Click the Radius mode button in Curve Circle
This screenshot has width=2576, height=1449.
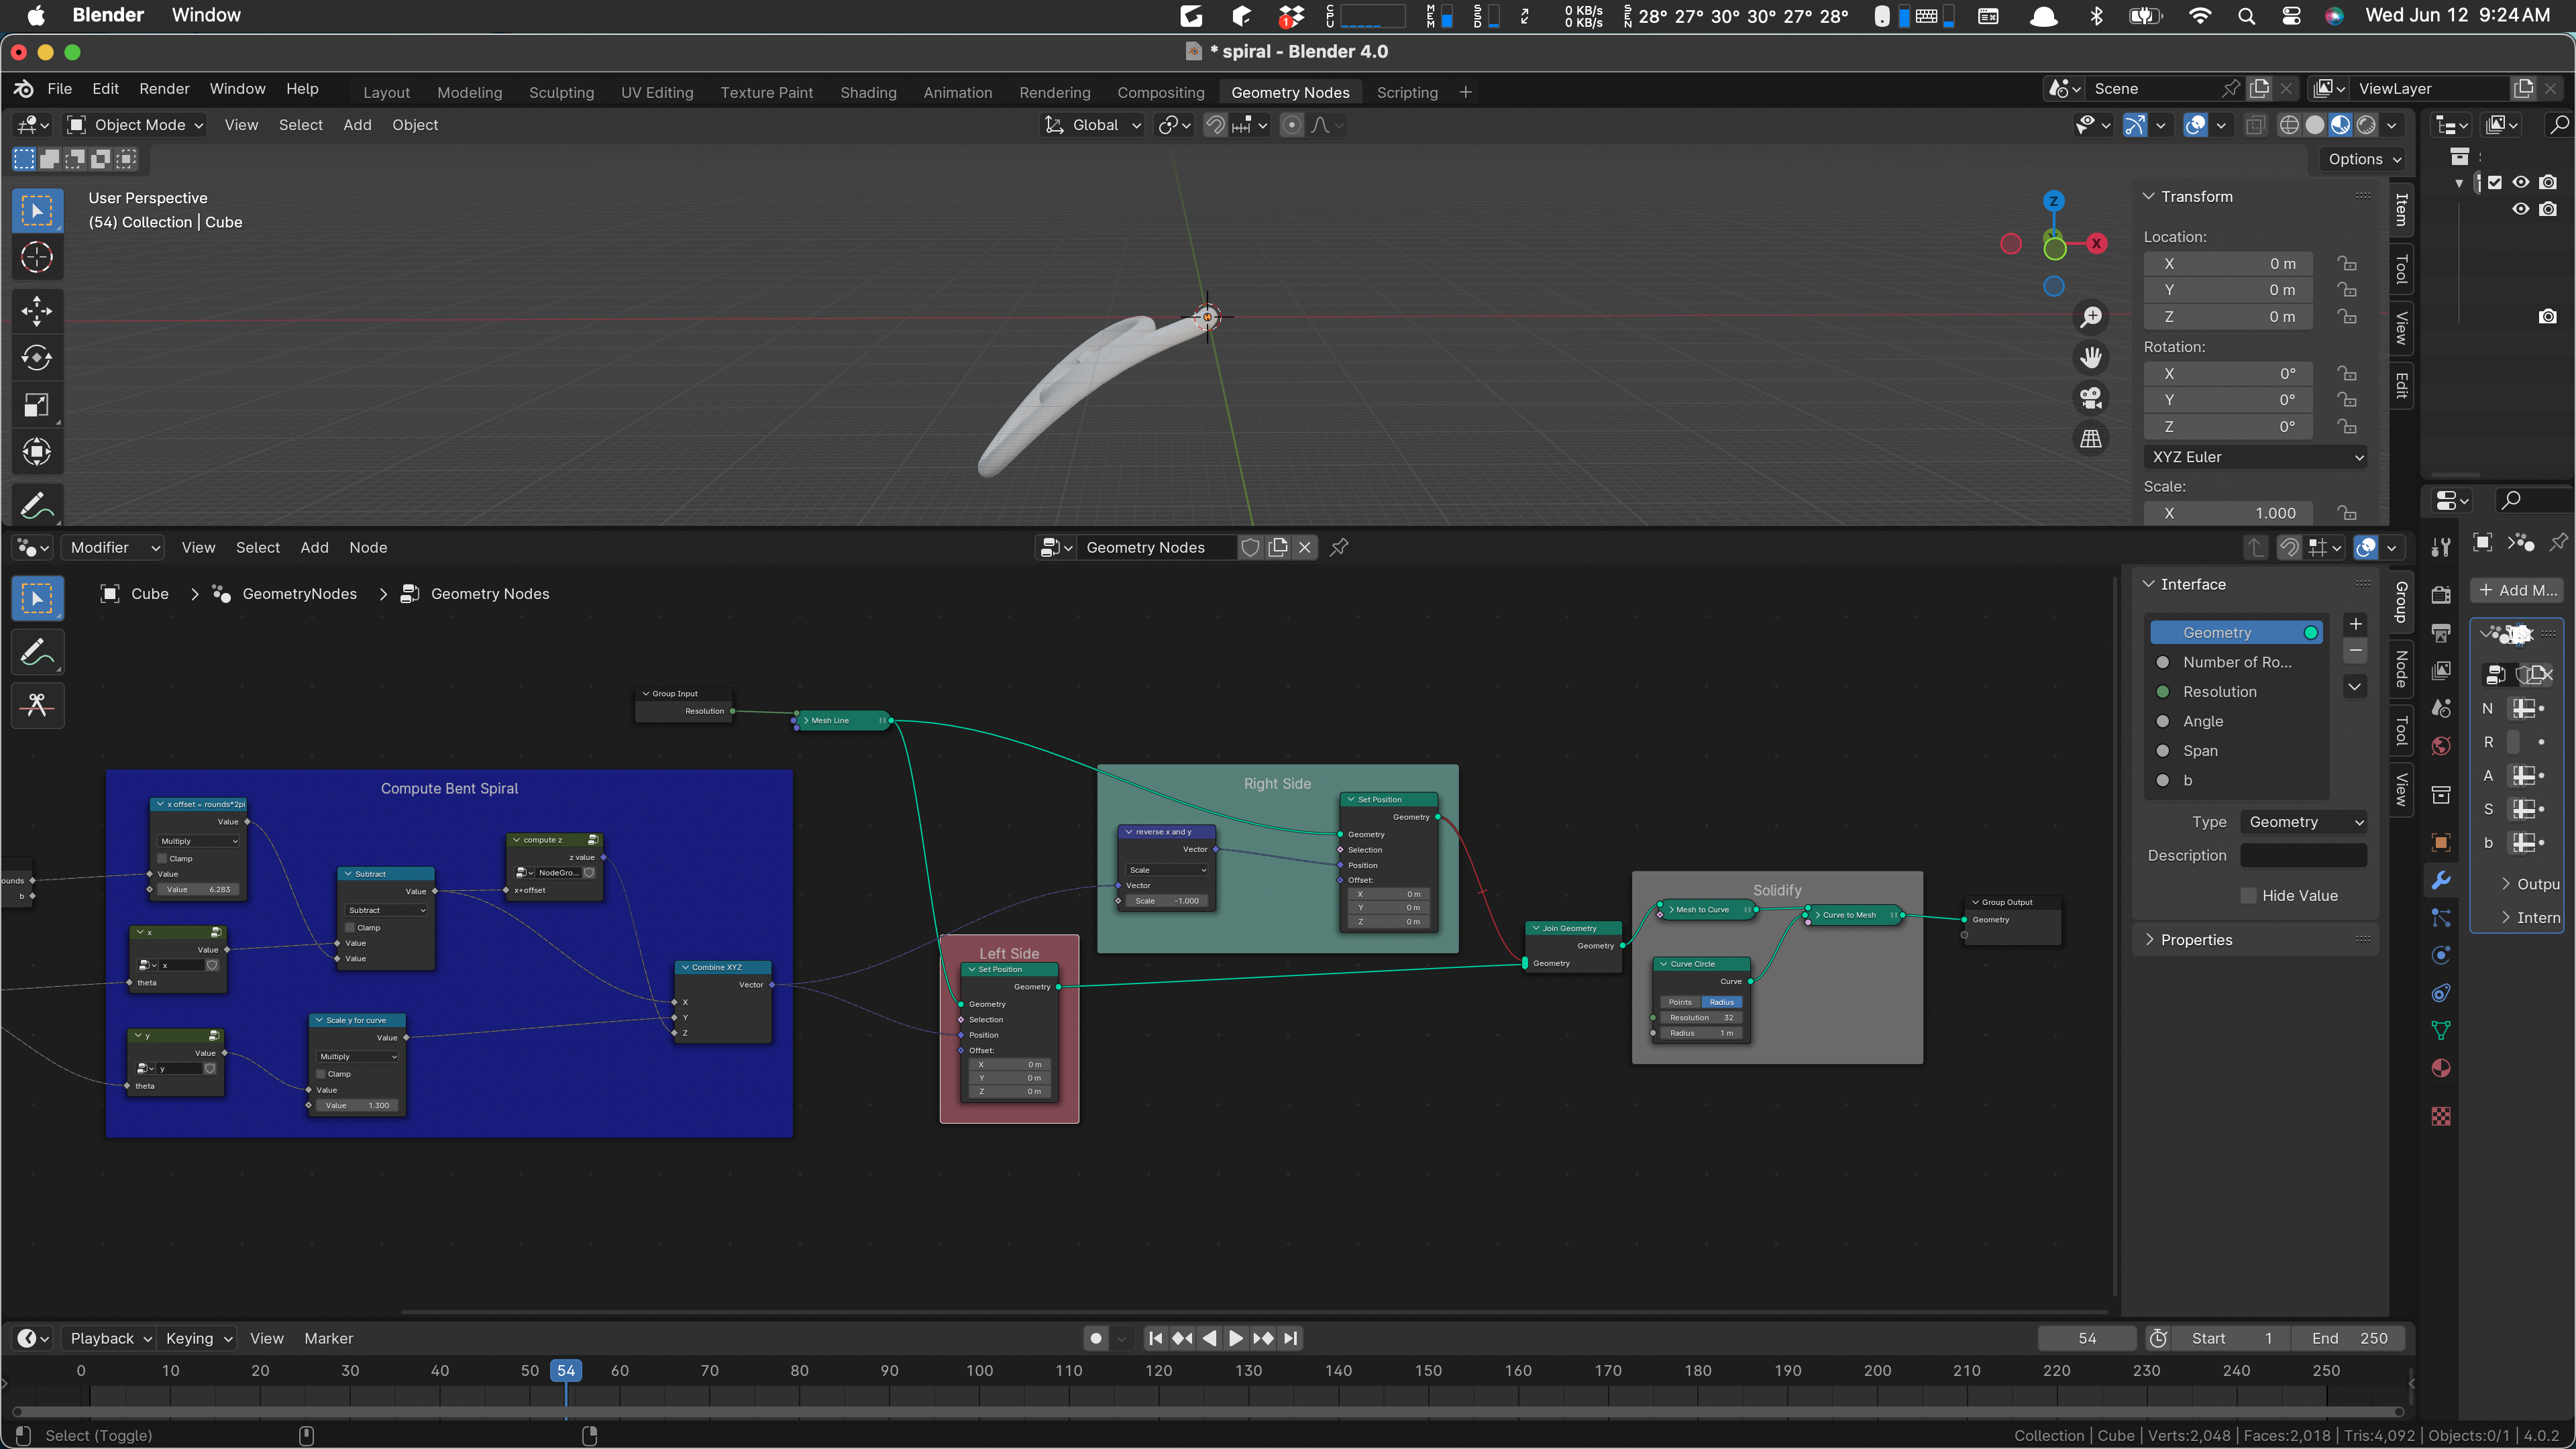tap(1722, 1002)
